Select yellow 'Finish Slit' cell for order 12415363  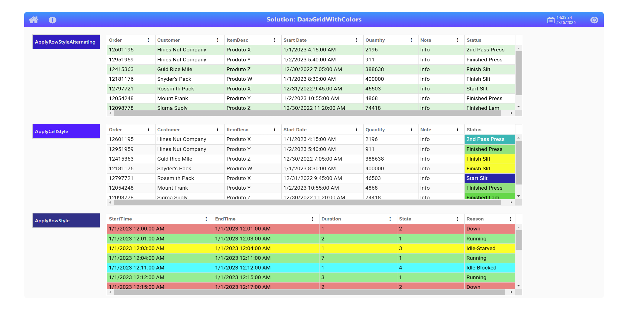[x=490, y=159]
